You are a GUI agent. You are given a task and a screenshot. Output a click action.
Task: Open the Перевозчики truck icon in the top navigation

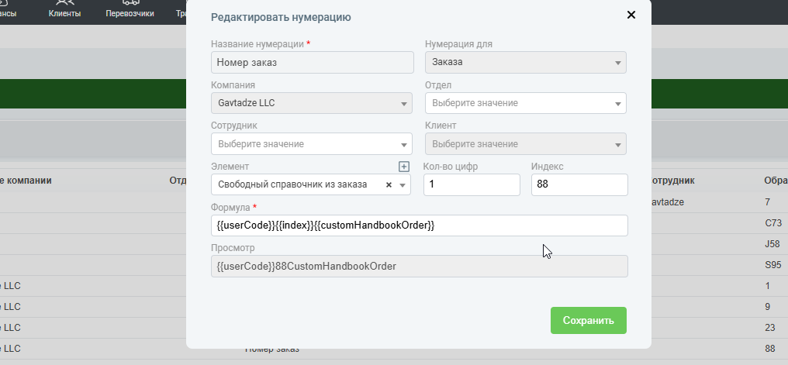130,3
